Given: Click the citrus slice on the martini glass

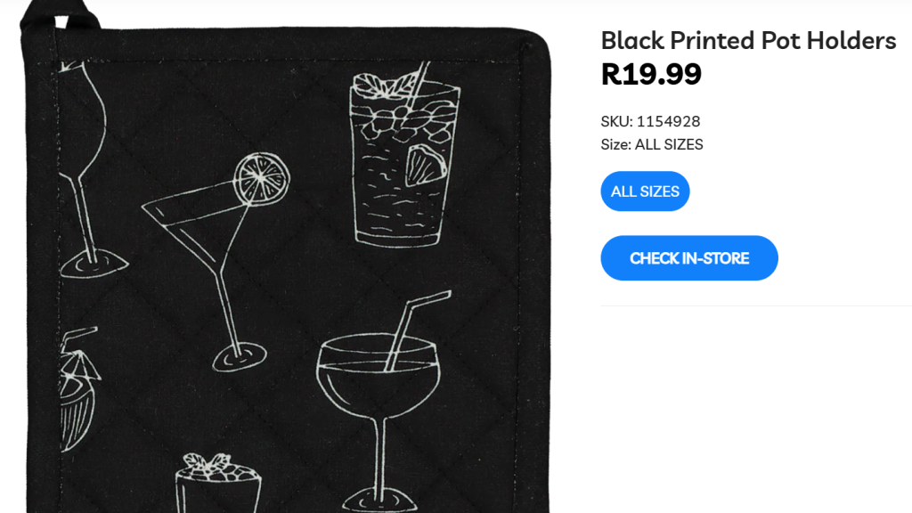Looking at the screenshot, I should pos(262,179).
